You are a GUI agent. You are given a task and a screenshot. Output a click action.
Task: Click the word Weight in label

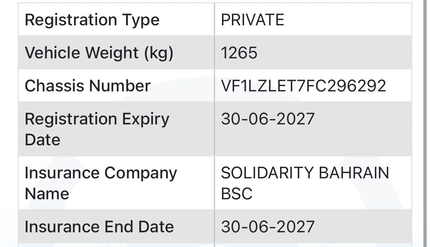tap(112, 53)
